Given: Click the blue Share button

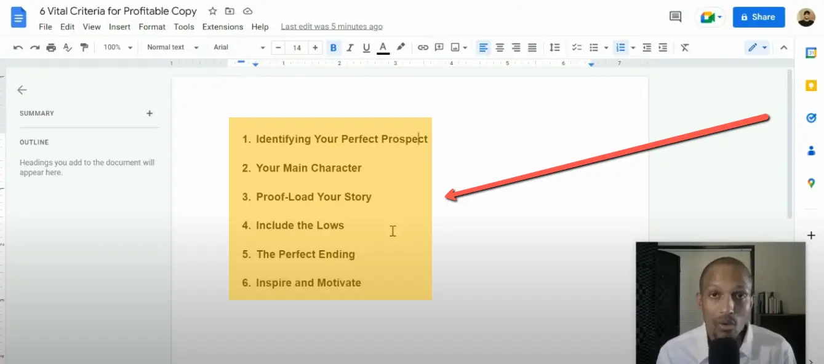Looking at the screenshot, I should click(759, 17).
